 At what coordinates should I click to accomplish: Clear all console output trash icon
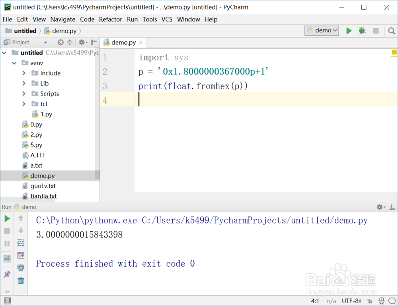click(x=21, y=281)
